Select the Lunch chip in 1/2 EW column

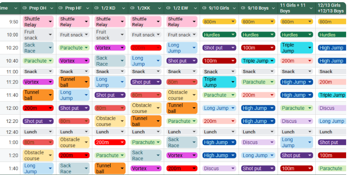(182, 132)
